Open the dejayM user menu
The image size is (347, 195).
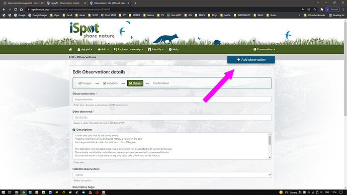[84, 49]
